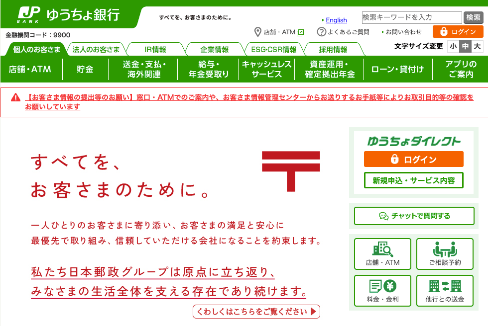488x326 pixels.
Task: Open the IR情報 tab
Action: click(155, 49)
